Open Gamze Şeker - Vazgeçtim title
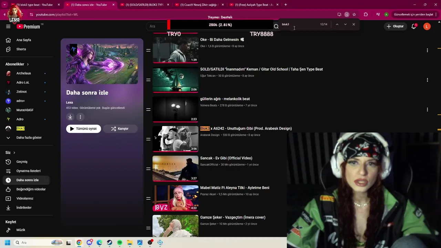This screenshot has width=441, height=248. click(233, 217)
